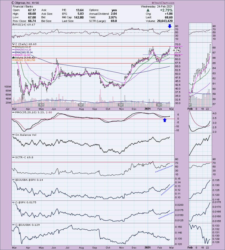Viewport: 225px width, 250px height.
Task: Select the +2.79% percent change
Action: click(x=167, y=10)
